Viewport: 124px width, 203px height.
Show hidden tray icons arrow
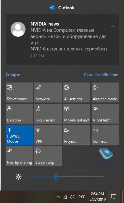coord(58,197)
